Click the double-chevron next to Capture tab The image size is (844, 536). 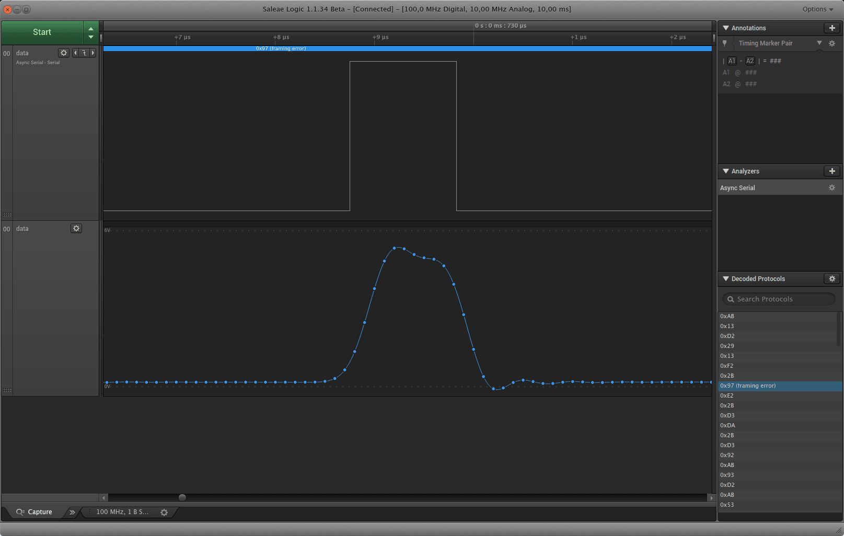coord(72,512)
